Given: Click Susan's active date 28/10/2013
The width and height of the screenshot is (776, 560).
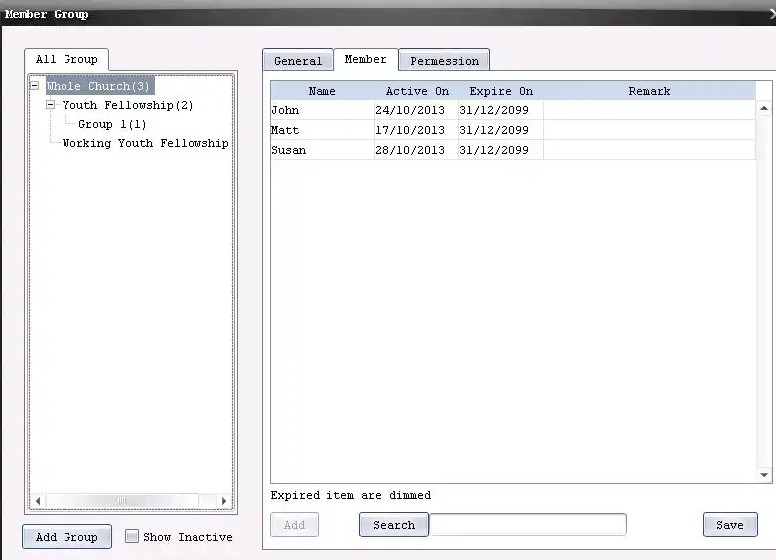Looking at the screenshot, I should tap(416, 150).
